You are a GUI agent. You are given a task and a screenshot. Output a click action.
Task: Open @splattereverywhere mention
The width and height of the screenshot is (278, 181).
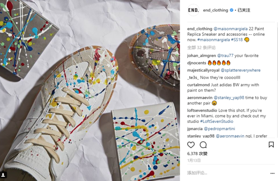click(x=240, y=70)
